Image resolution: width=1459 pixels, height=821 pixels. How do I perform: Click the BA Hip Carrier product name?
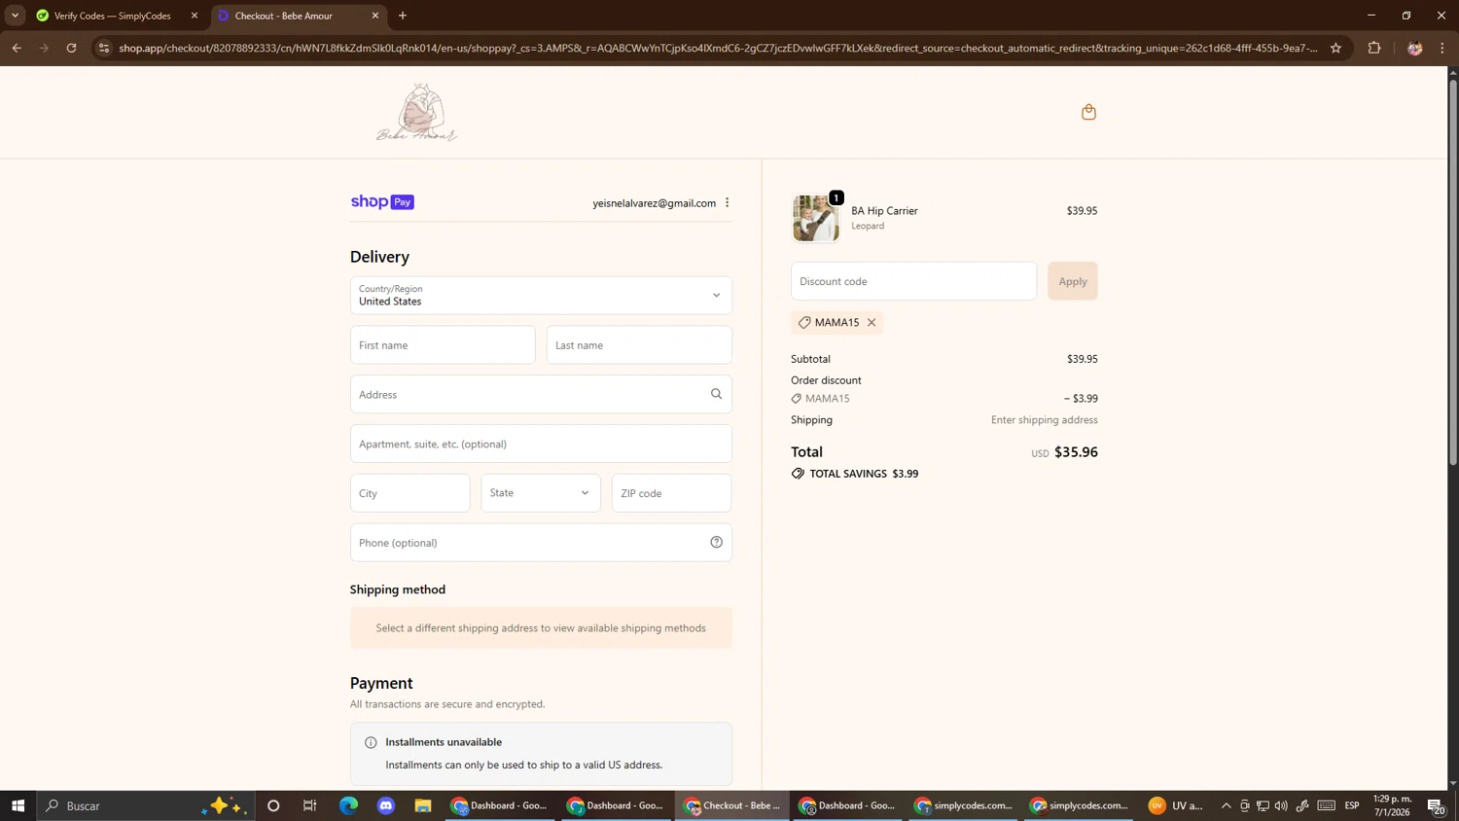[884, 211]
